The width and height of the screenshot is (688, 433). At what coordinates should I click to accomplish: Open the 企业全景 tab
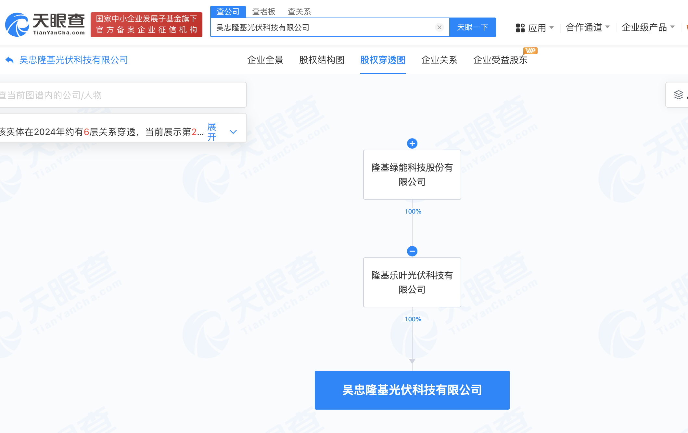(265, 60)
